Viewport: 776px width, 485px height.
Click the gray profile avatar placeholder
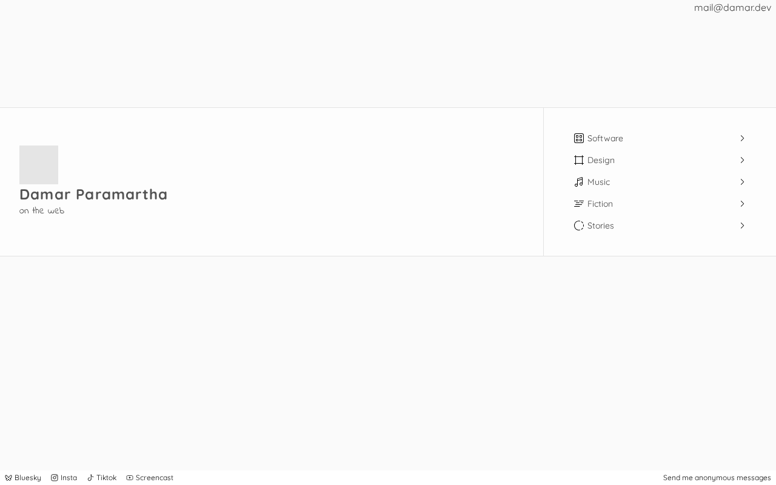[x=39, y=165]
